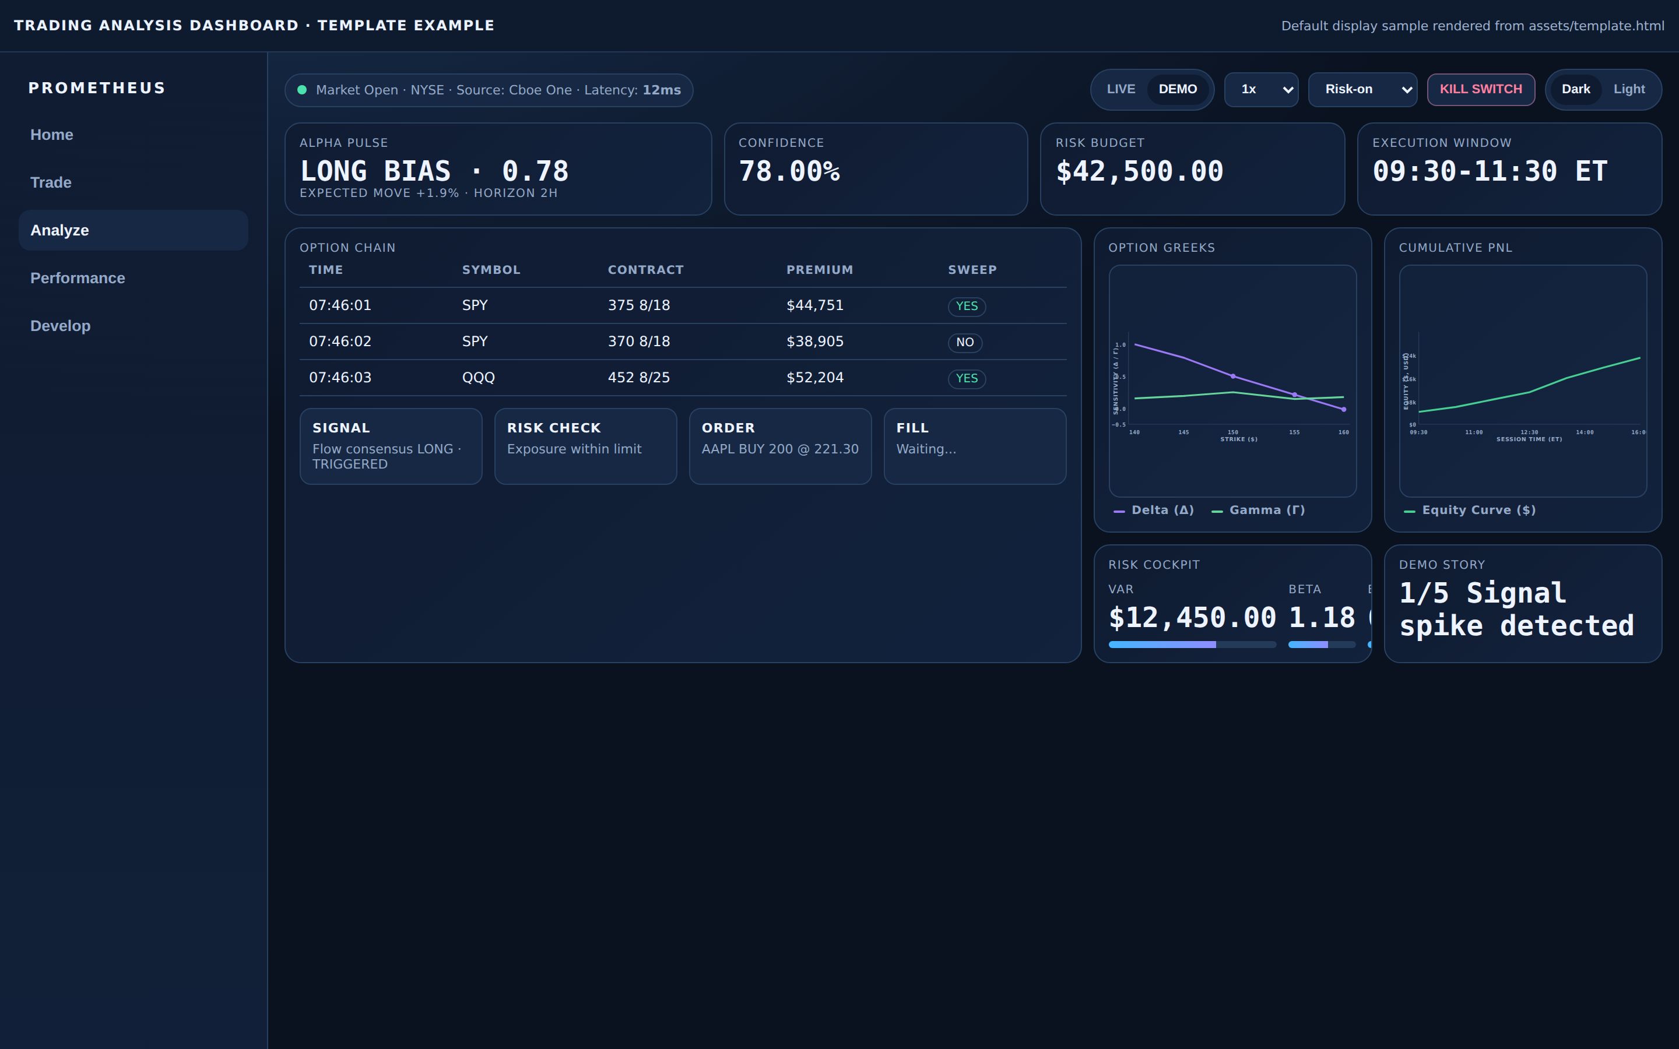The height and width of the screenshot is (1049, 1679).
Task: Select the $52,204 premium value
Action: 814,378
